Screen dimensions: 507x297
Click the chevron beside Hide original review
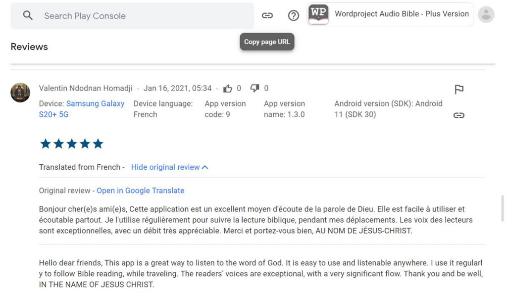coord(205,167)
